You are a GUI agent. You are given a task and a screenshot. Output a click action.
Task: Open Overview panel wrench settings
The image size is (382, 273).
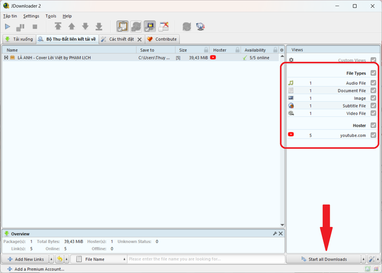tap(275, 234)
